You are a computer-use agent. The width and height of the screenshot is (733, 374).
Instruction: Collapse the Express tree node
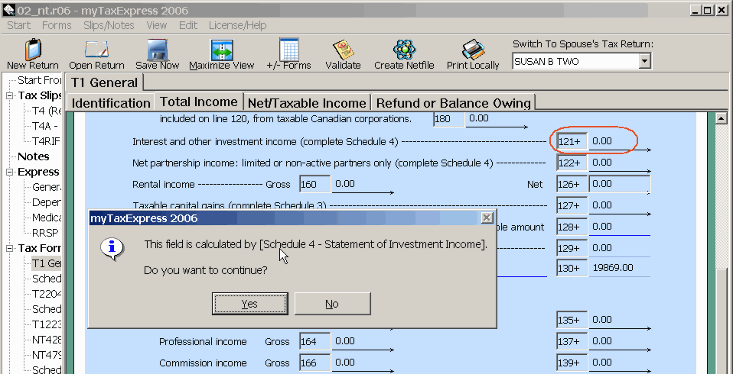10,172
